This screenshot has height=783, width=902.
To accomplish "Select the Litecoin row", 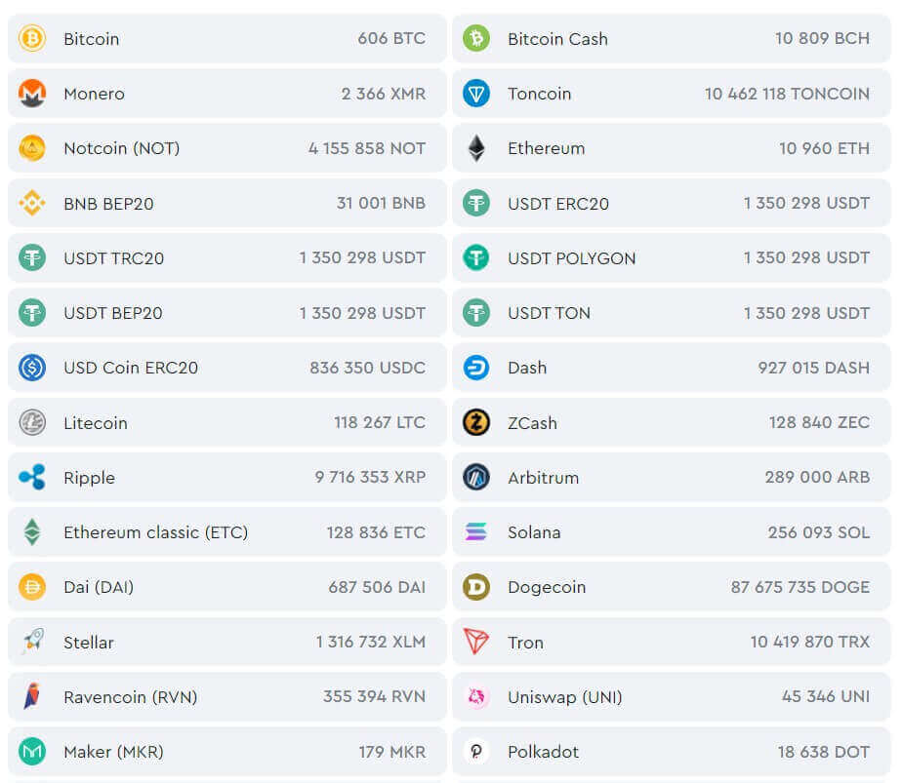I will [226, 423].
